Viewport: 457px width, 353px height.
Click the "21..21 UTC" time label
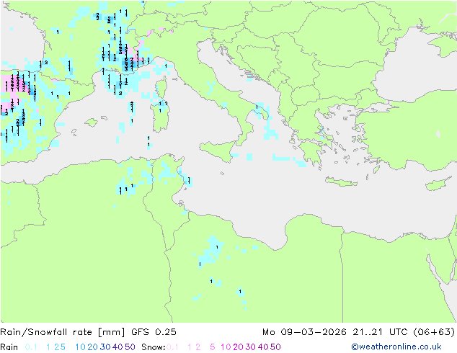(381, 332)
